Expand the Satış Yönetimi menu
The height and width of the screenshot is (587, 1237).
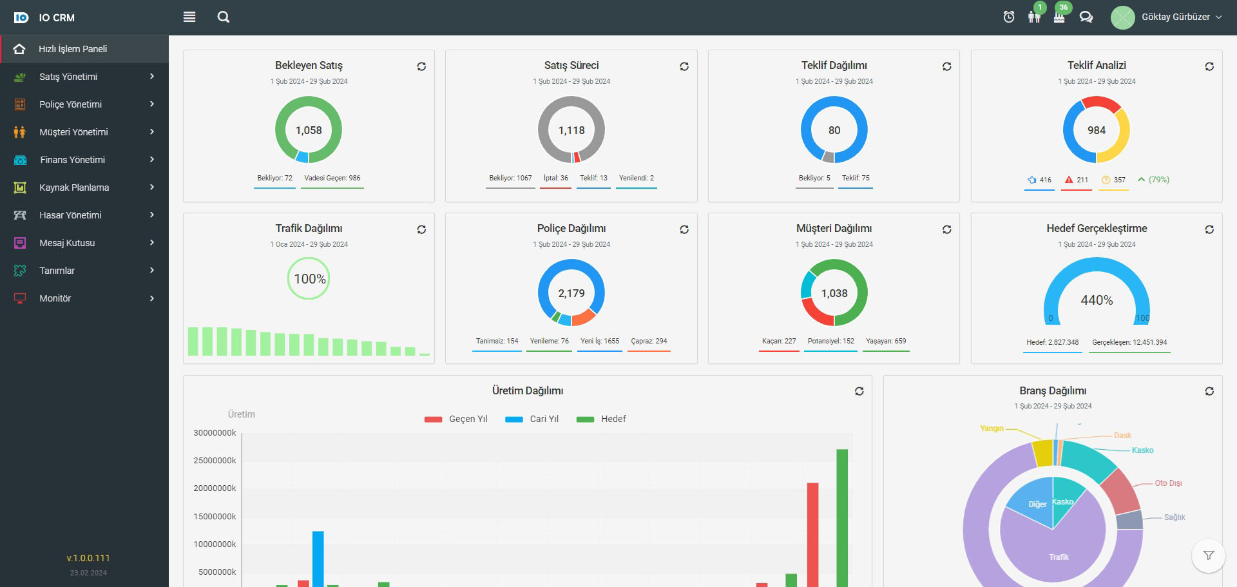(x=84, y=77)
